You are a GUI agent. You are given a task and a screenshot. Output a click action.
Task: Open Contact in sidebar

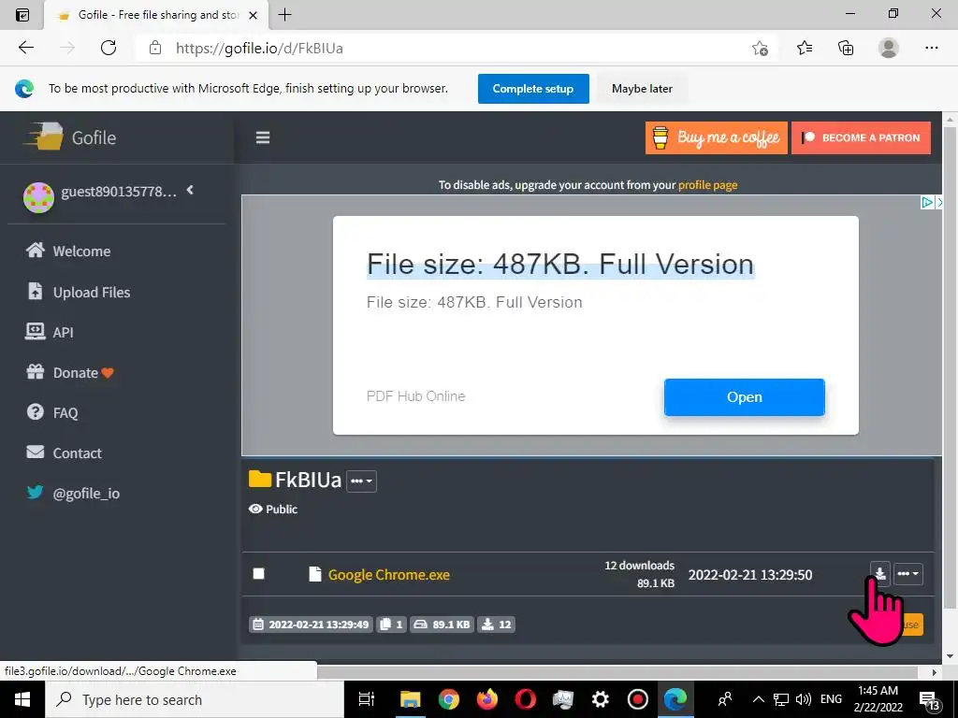pyautogui.click(x=65, y=453)
